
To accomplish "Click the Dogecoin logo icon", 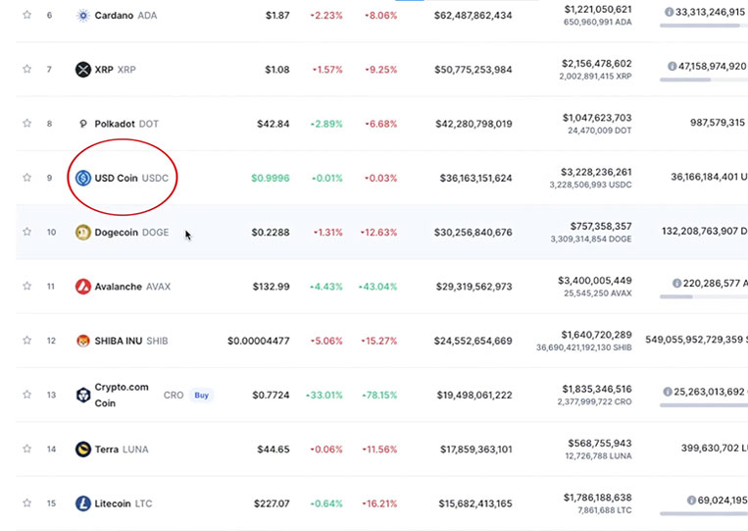I will tap(83, 232).
